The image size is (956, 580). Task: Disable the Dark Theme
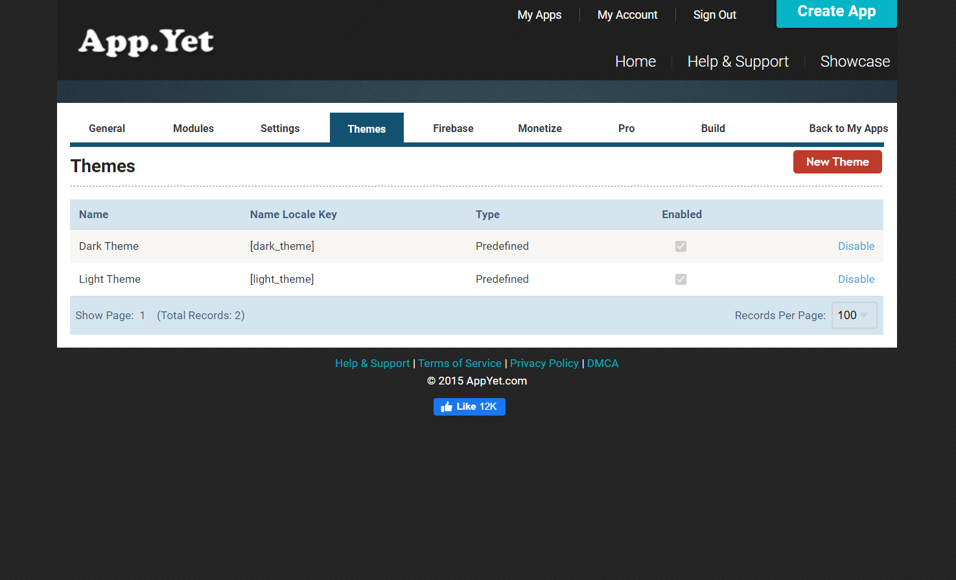click(x=856, y=246)
